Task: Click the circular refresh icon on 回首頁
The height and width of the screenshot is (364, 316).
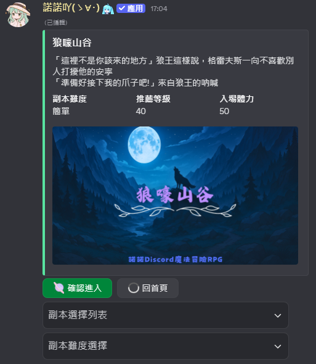Action: click(x=134, y=288)
